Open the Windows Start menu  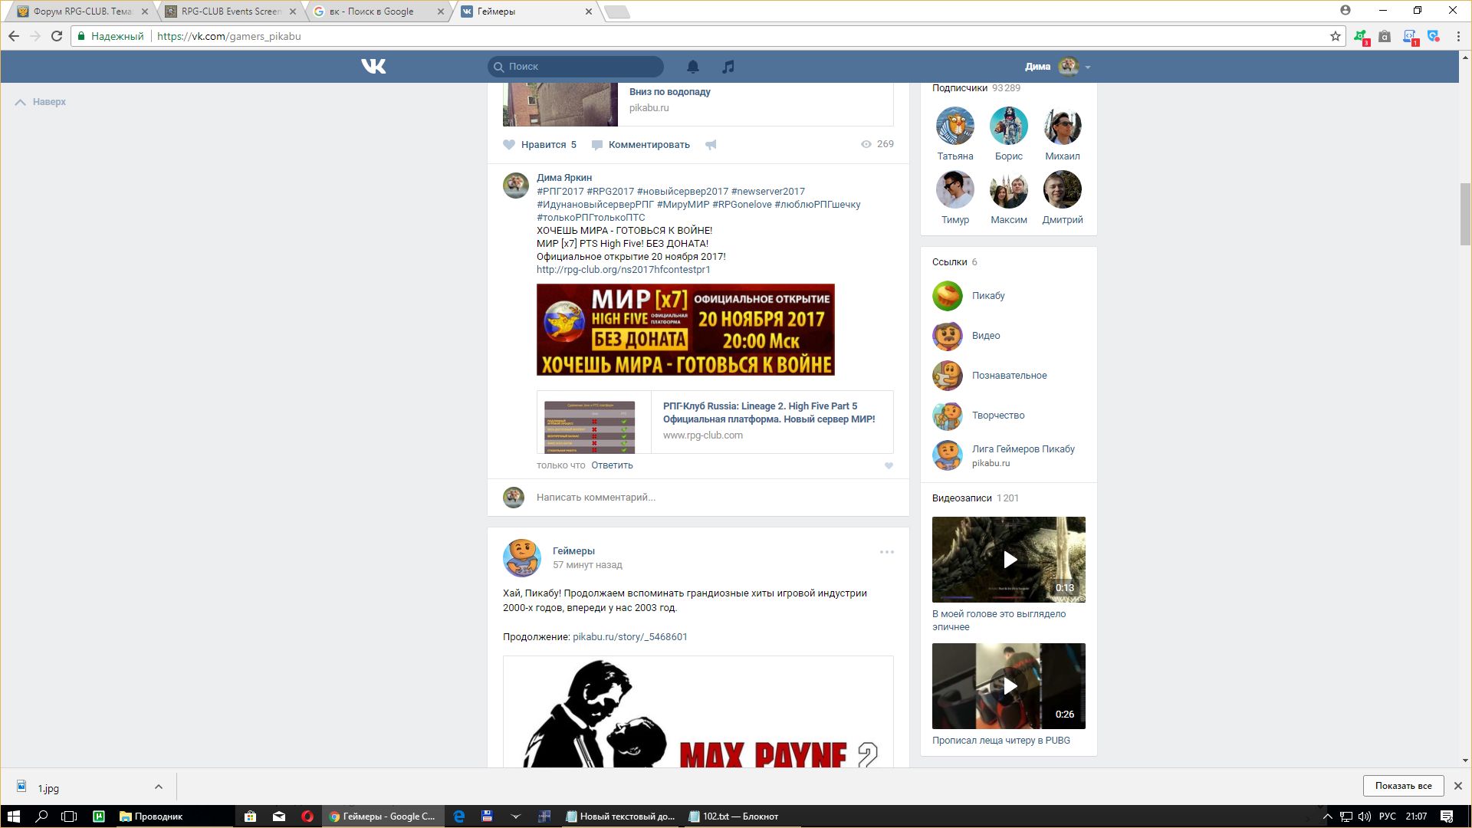click(x=13, y=816)
